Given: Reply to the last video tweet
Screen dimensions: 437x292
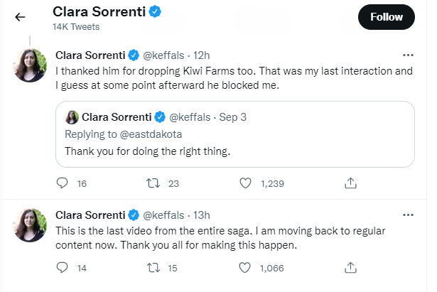Looking at the screenshot, I should [x=62, y=268].
